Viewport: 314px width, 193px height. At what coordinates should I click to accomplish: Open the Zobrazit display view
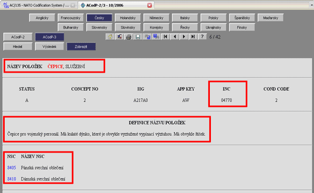(81, 47)
